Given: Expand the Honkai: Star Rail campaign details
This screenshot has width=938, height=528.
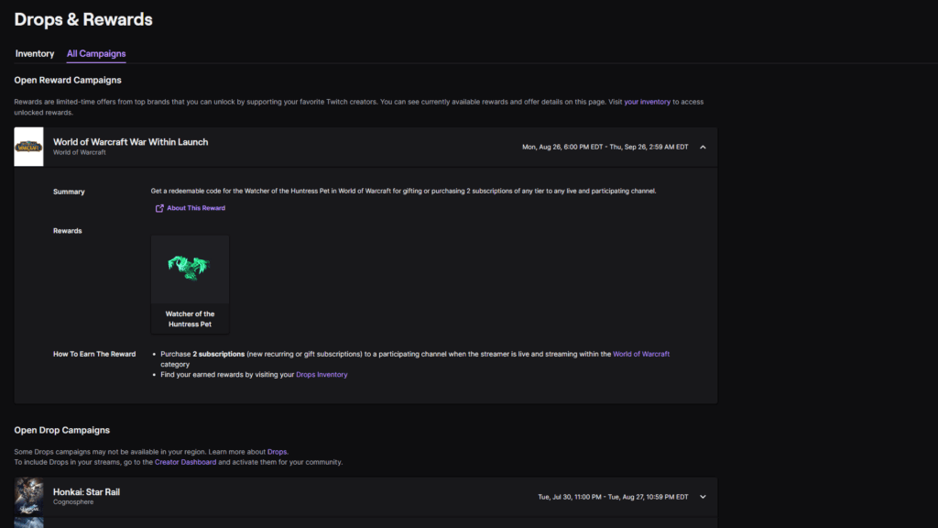Looking at the screenshot, I should click(703, 497).
